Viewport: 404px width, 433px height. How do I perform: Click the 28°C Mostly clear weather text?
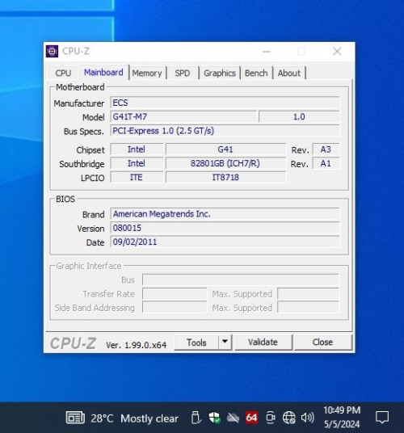click(134, 418)
